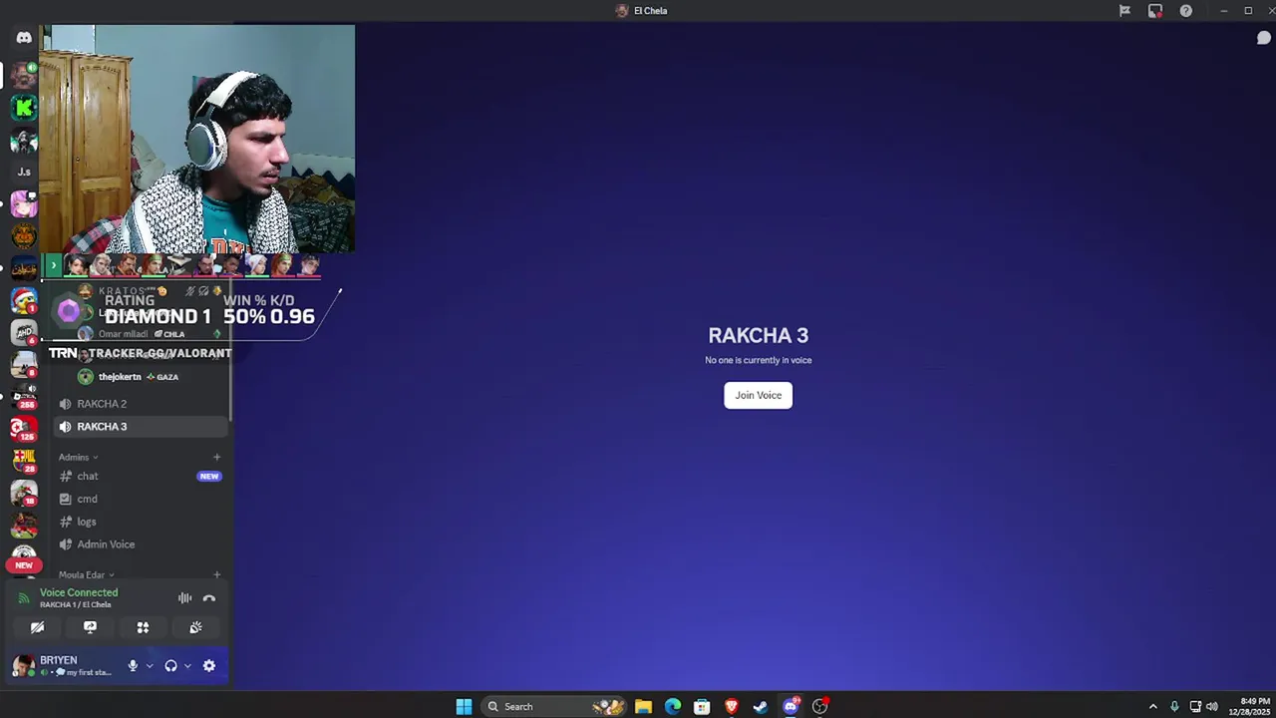Open the red Tunisia flag server icon
The height and width of the screenshot is (718, 1276).
click(24, 428)
